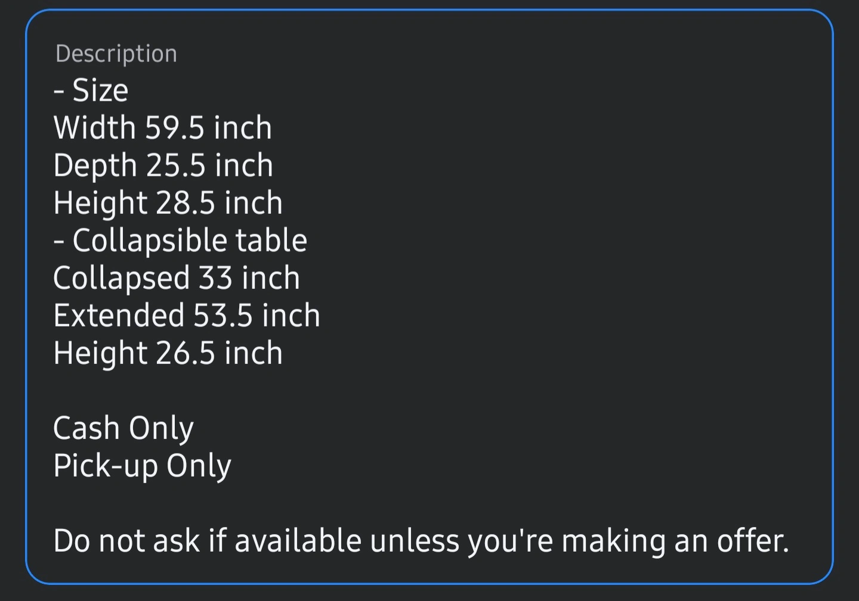Click the '- Collapsible table' line
This screenshot has height=601, width=859.
point(180,241)
